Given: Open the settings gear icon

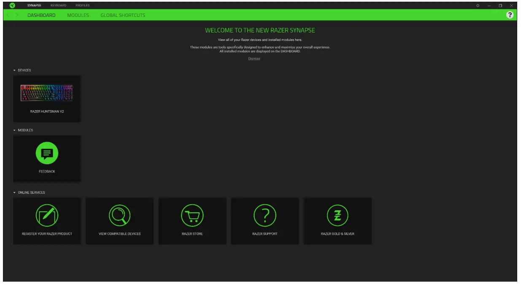Looking at the screenshot, I should (x=478, y=5).
